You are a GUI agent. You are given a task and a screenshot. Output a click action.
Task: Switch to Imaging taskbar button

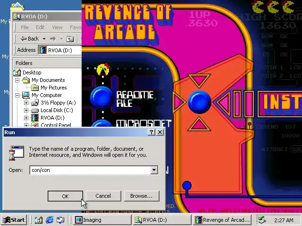102,220
